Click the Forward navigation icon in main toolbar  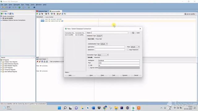coord(24,7)
